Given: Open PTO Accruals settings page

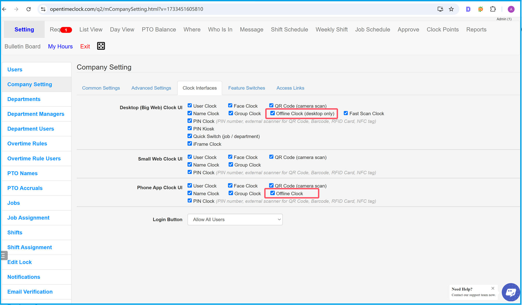Looking at the screenshot, I should (x=25, y=188).
